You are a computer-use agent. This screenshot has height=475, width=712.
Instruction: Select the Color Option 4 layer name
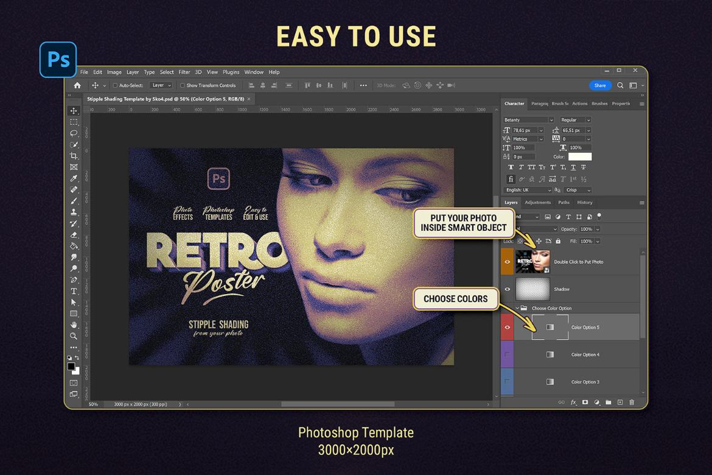585,354
